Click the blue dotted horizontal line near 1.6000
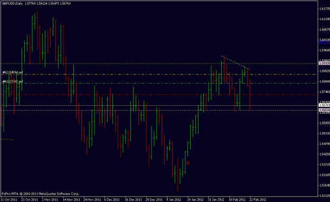This screenshot has width=330, height=202. [x=159, y=42]
